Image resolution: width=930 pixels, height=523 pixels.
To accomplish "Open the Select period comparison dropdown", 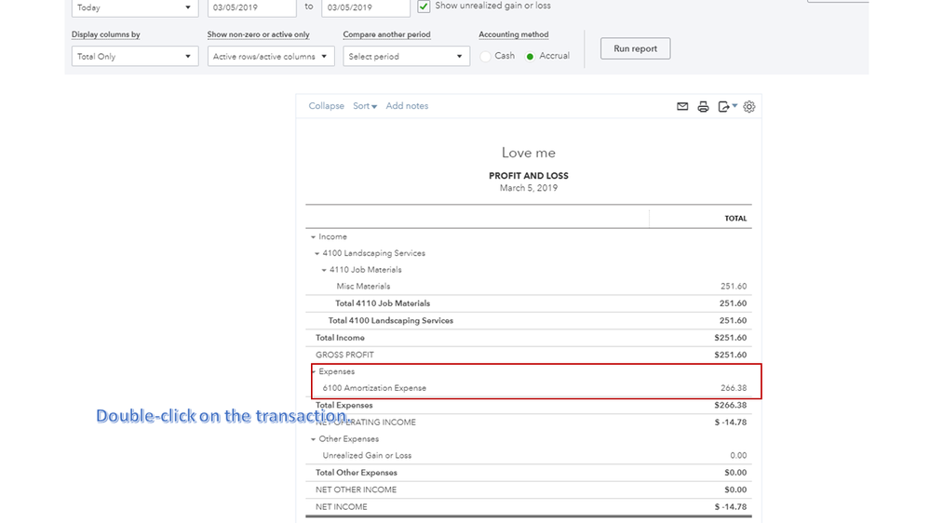I will [406, 57].
